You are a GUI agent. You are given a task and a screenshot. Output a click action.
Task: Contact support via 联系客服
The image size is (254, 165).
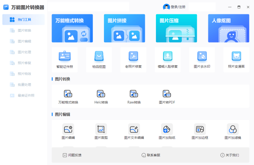[x=151, y=155]
